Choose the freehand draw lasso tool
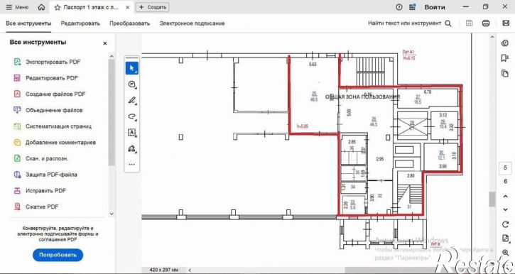The height and width of the screenshot is (274, 515). (131, 116)
